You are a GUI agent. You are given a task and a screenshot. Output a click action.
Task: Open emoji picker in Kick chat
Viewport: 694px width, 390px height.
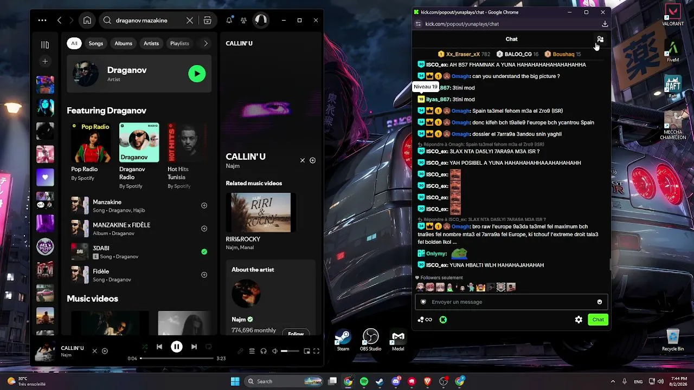pos(600,302)
